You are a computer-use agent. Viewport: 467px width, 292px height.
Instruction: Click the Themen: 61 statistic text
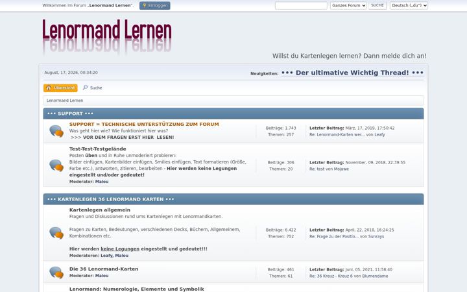point(281,276)
